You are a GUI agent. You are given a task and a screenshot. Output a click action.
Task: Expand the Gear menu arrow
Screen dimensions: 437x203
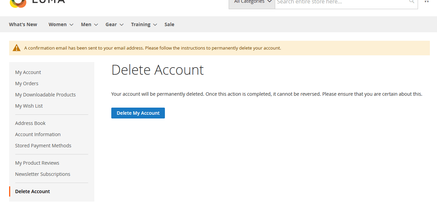tap(121, 25)
